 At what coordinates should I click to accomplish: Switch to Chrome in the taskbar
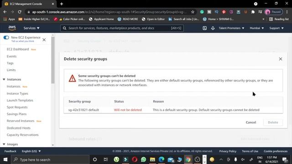pyautogui.click(x=188, y=159)
